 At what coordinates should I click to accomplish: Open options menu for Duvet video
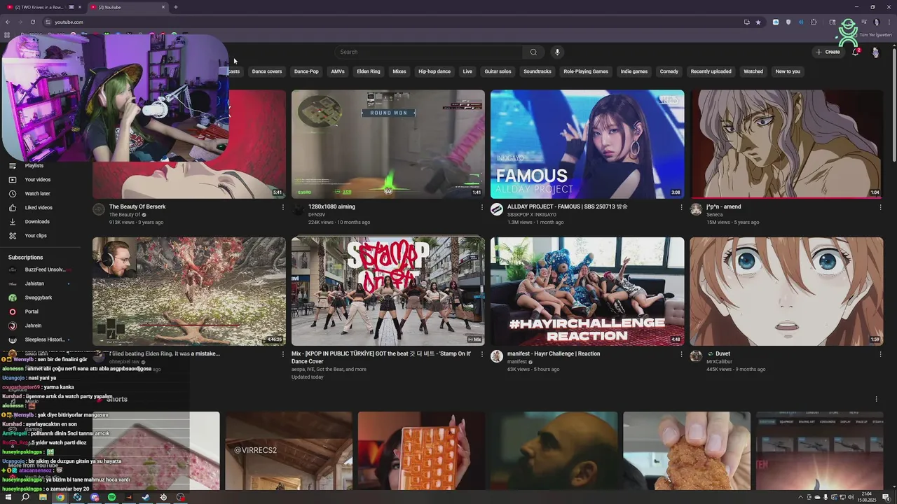click(880, 354)
